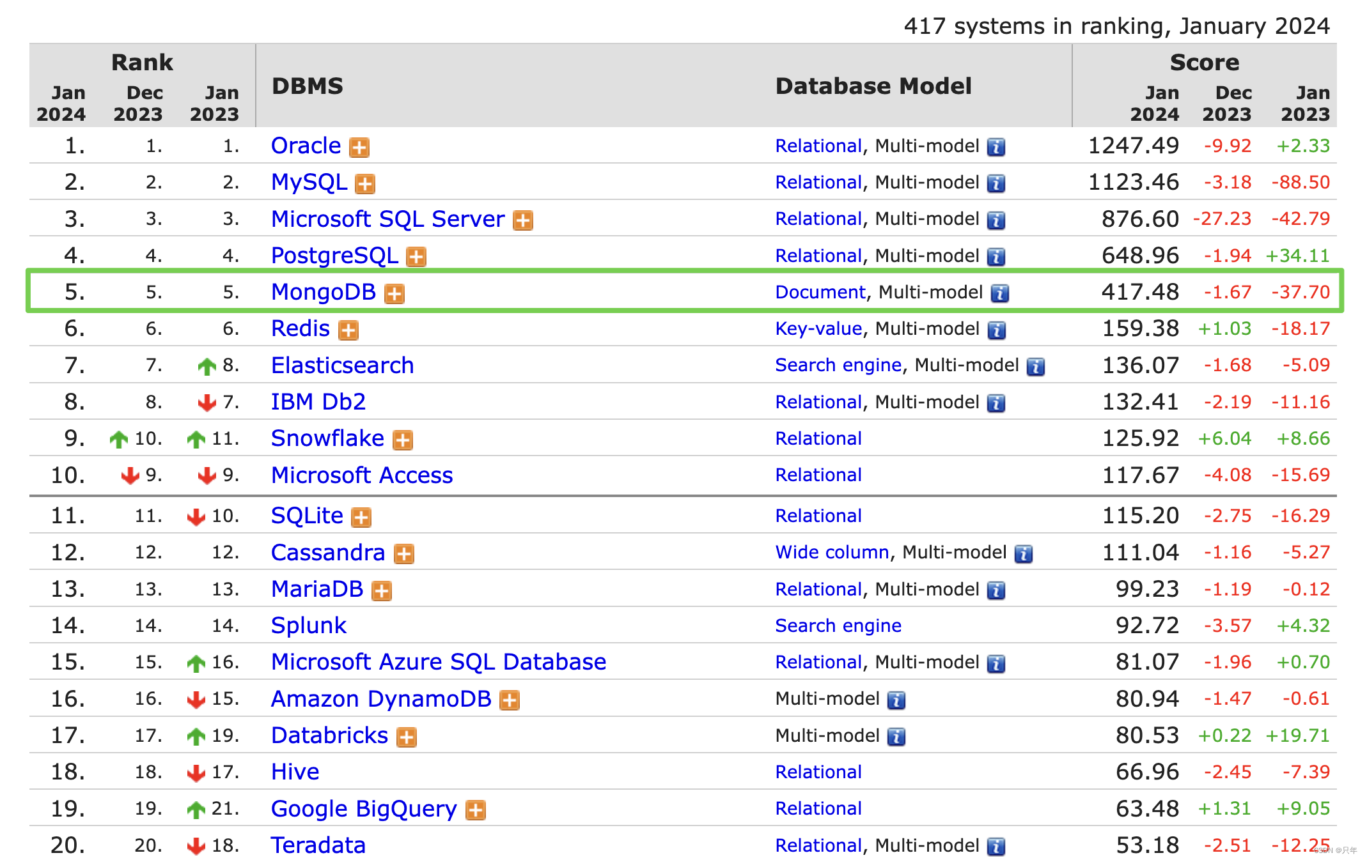Click the Search engine link in Splunk row
This screenshot has width=1367, height=860.
pos(838,626)
